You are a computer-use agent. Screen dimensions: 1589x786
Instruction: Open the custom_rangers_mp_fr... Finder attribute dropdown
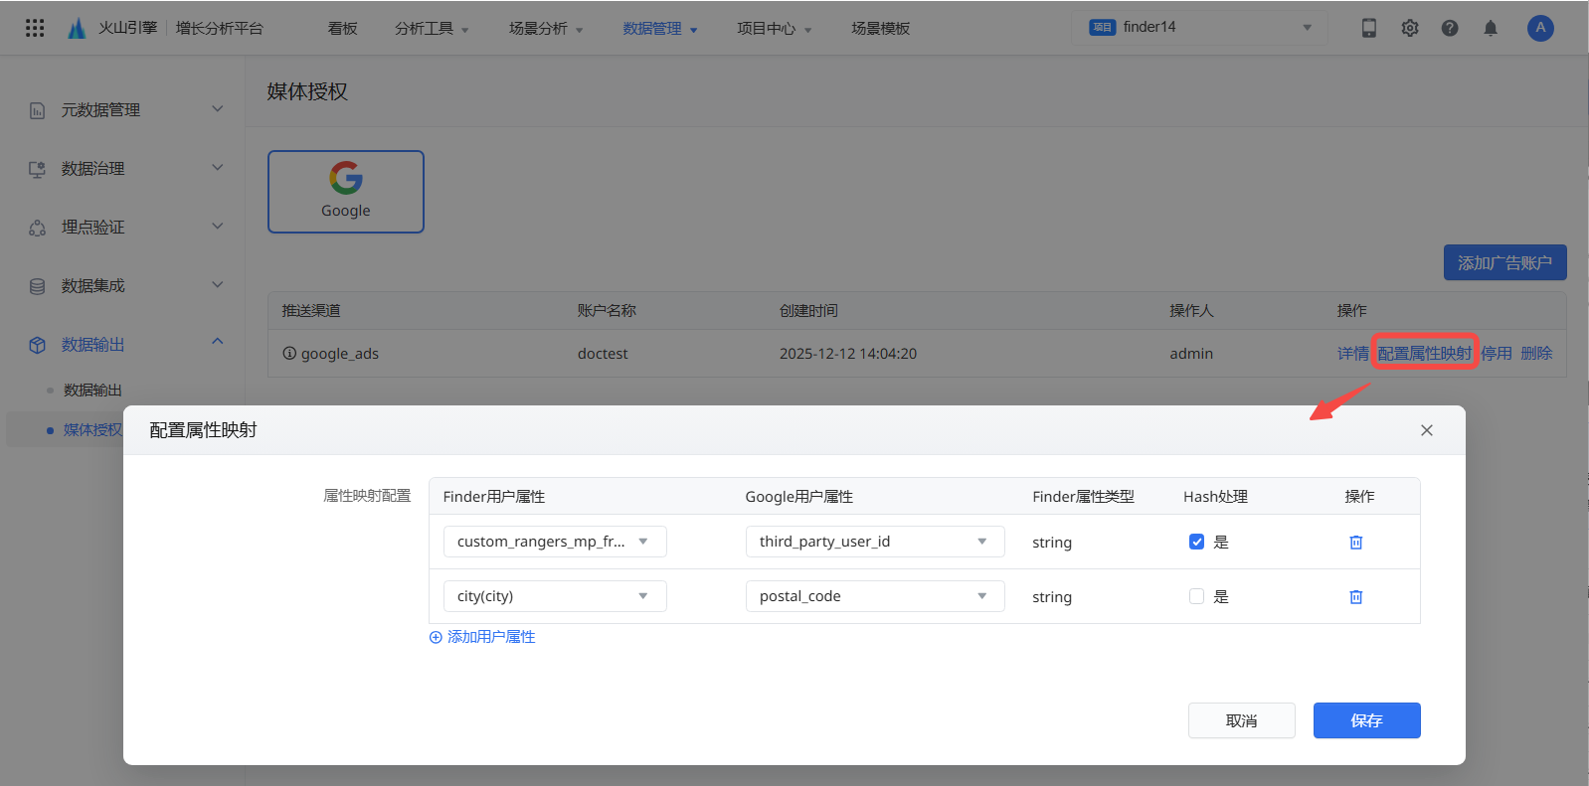[554, 542]
